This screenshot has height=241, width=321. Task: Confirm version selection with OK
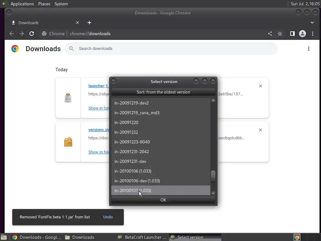pos(163,200)
